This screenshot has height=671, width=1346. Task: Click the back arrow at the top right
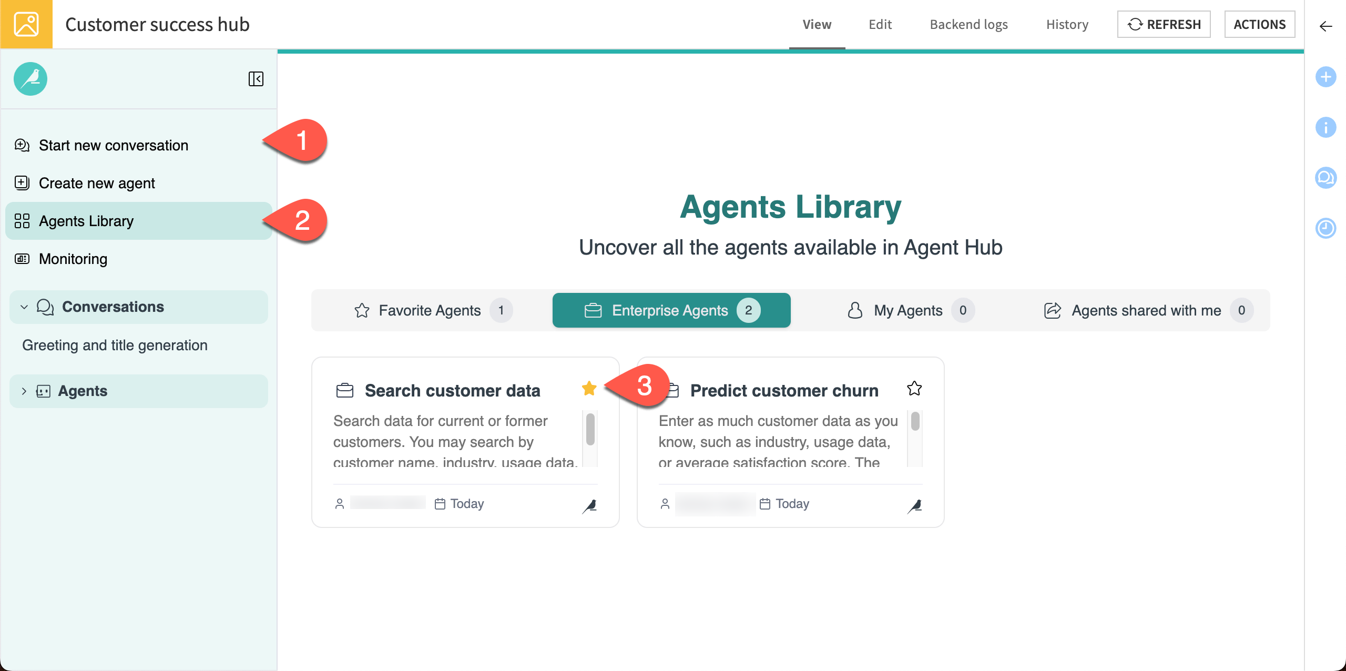point(1325,26)
